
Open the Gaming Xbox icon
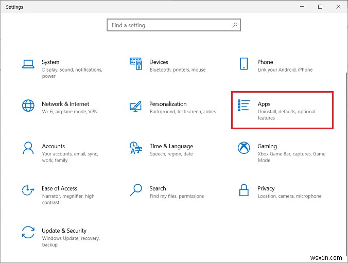[243, 148]
